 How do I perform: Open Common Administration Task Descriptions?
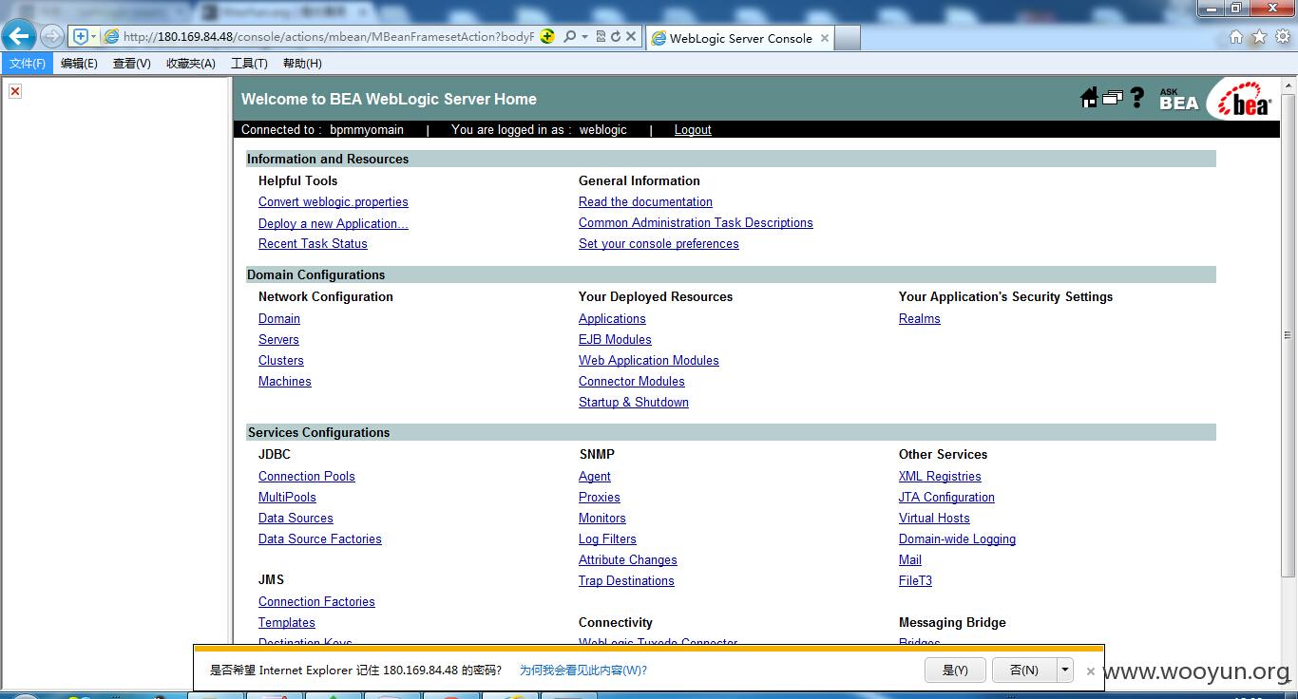[696, 223]
